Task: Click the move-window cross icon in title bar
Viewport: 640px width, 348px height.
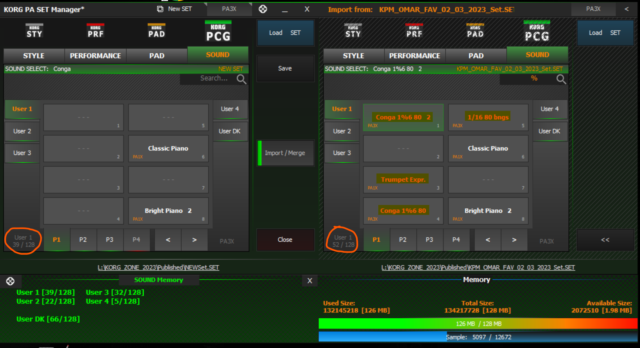Action: 263,9
